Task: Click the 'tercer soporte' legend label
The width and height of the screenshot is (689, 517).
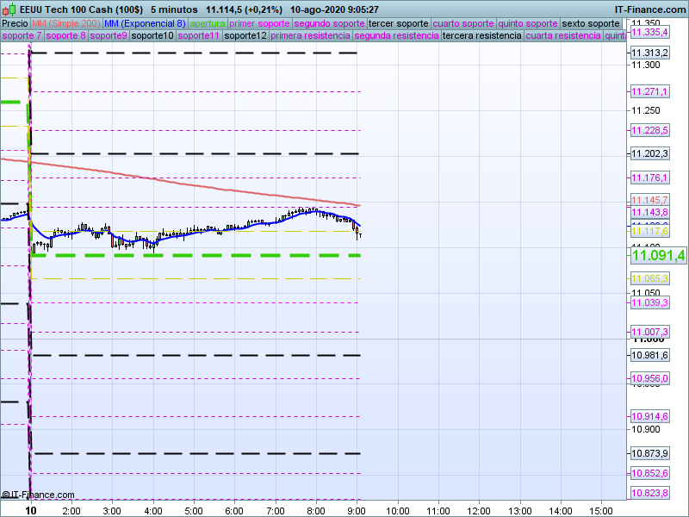Action: click(398, 23)
